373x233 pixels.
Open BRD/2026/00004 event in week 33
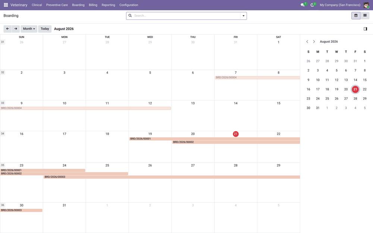point(86,108)
